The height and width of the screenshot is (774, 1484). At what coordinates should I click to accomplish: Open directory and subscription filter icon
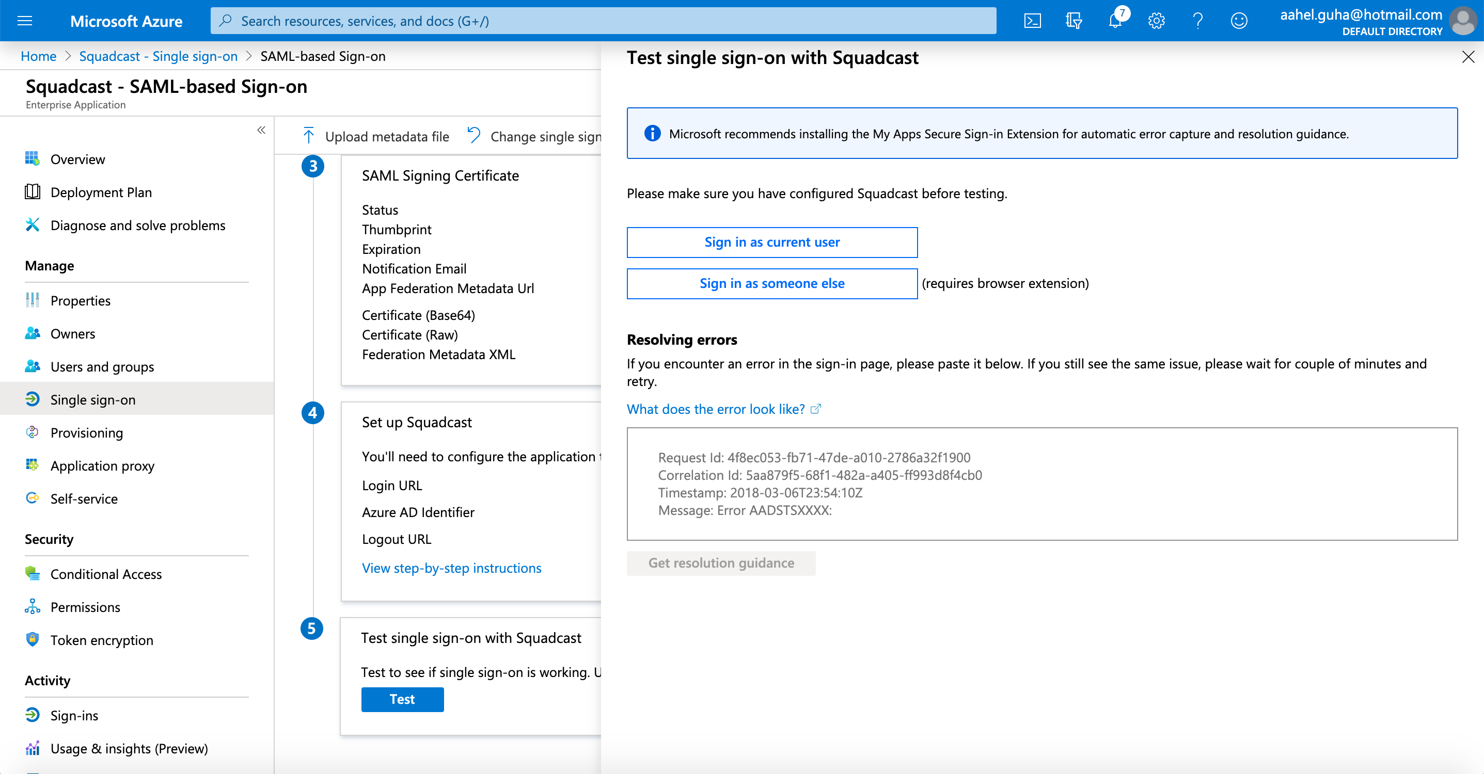click(x=1073, y=21)
